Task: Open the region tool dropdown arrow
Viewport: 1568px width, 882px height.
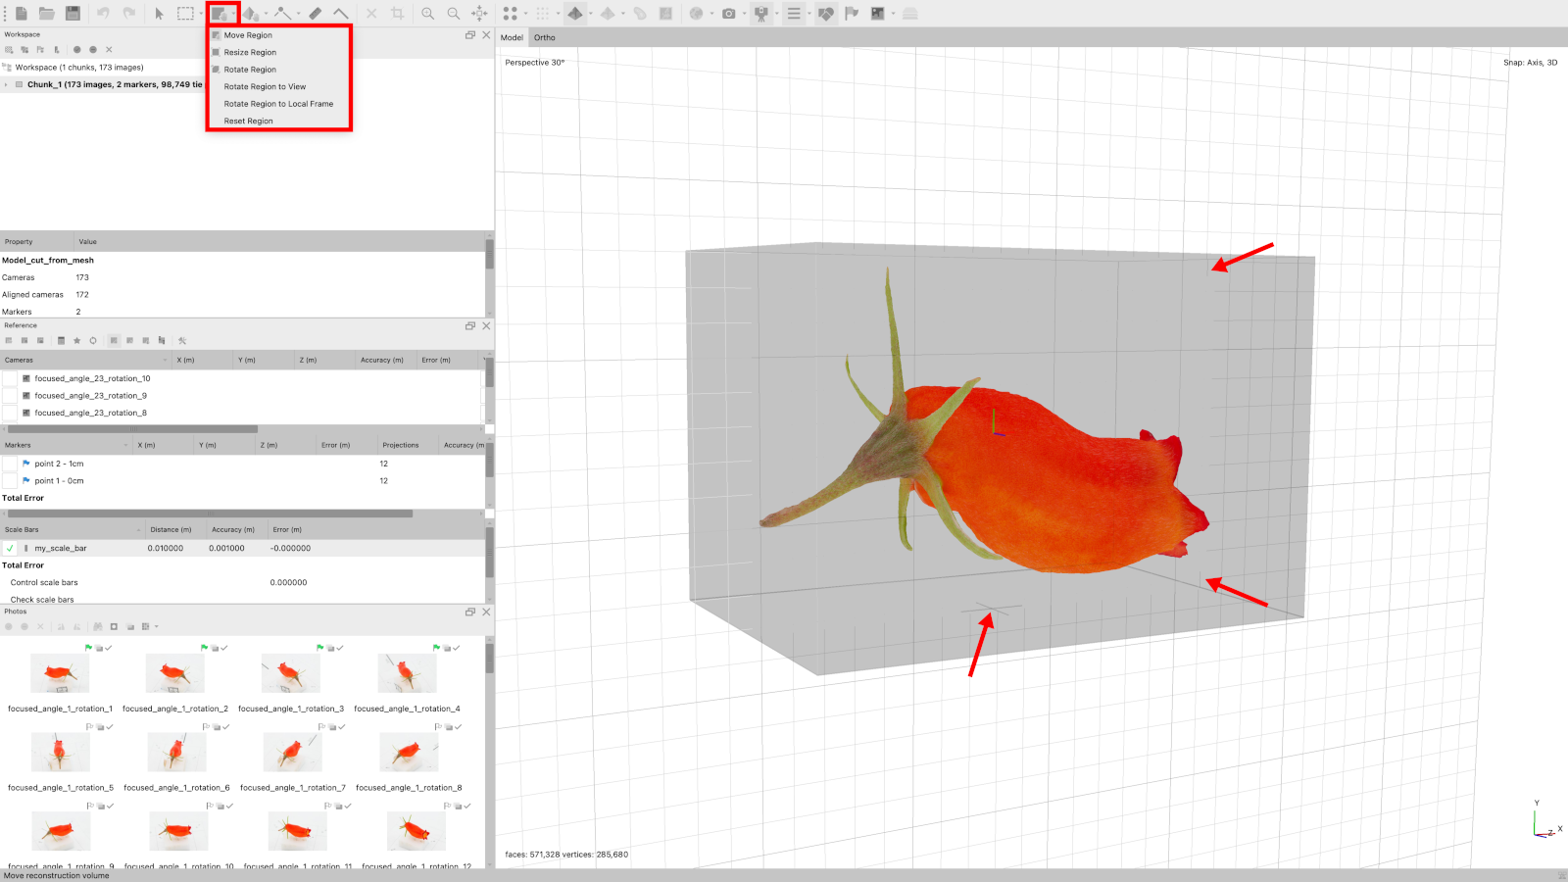Action: click(233, 14)
